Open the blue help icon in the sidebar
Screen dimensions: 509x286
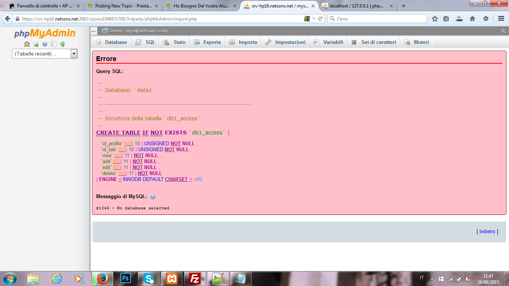coord(45,44)
